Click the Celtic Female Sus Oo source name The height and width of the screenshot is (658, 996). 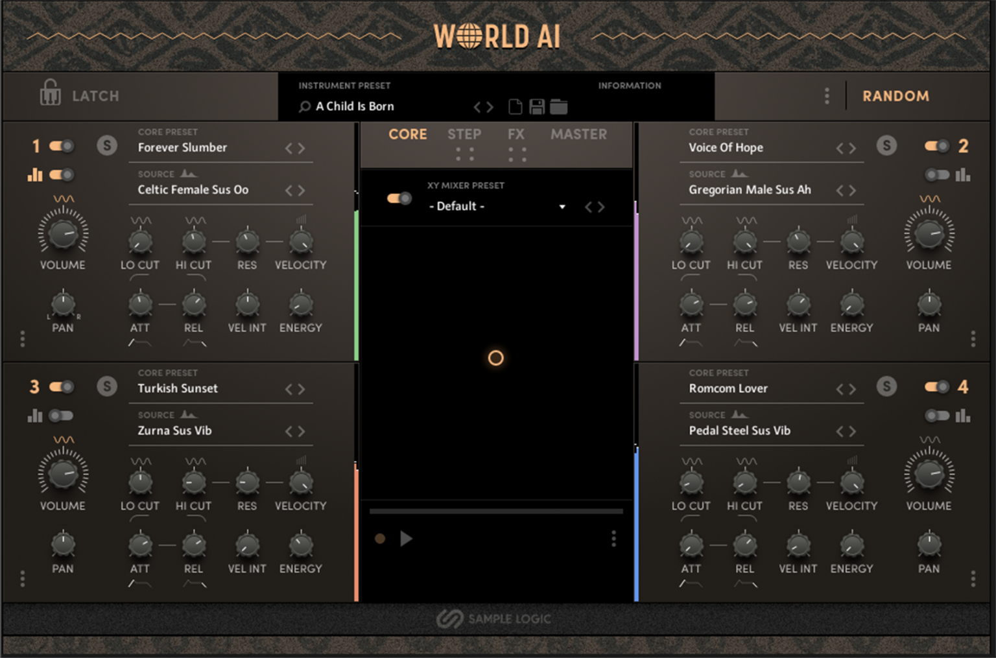point(193,190)
